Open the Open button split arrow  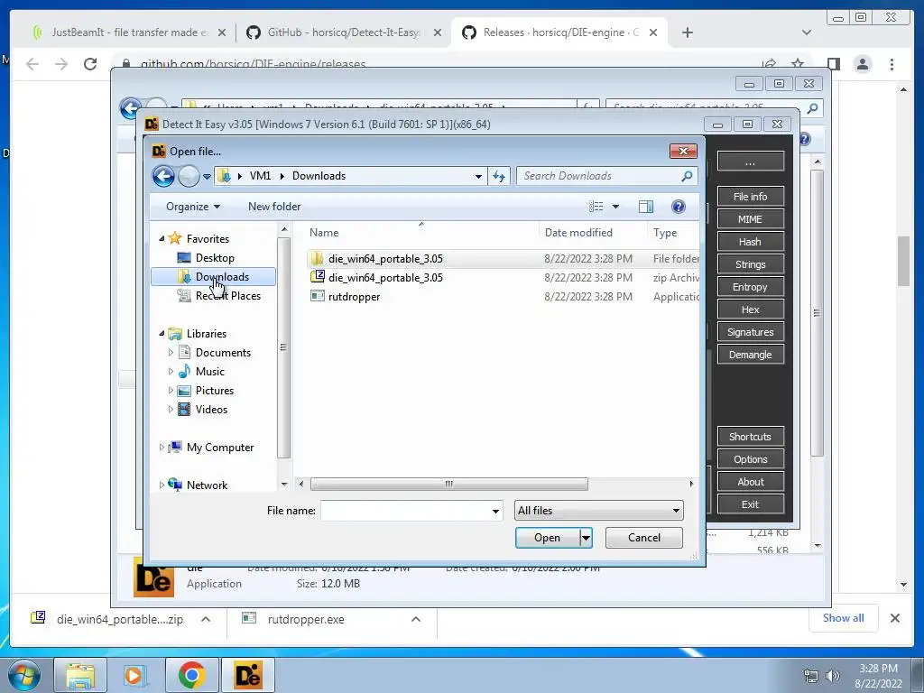[x=586, y=538]
